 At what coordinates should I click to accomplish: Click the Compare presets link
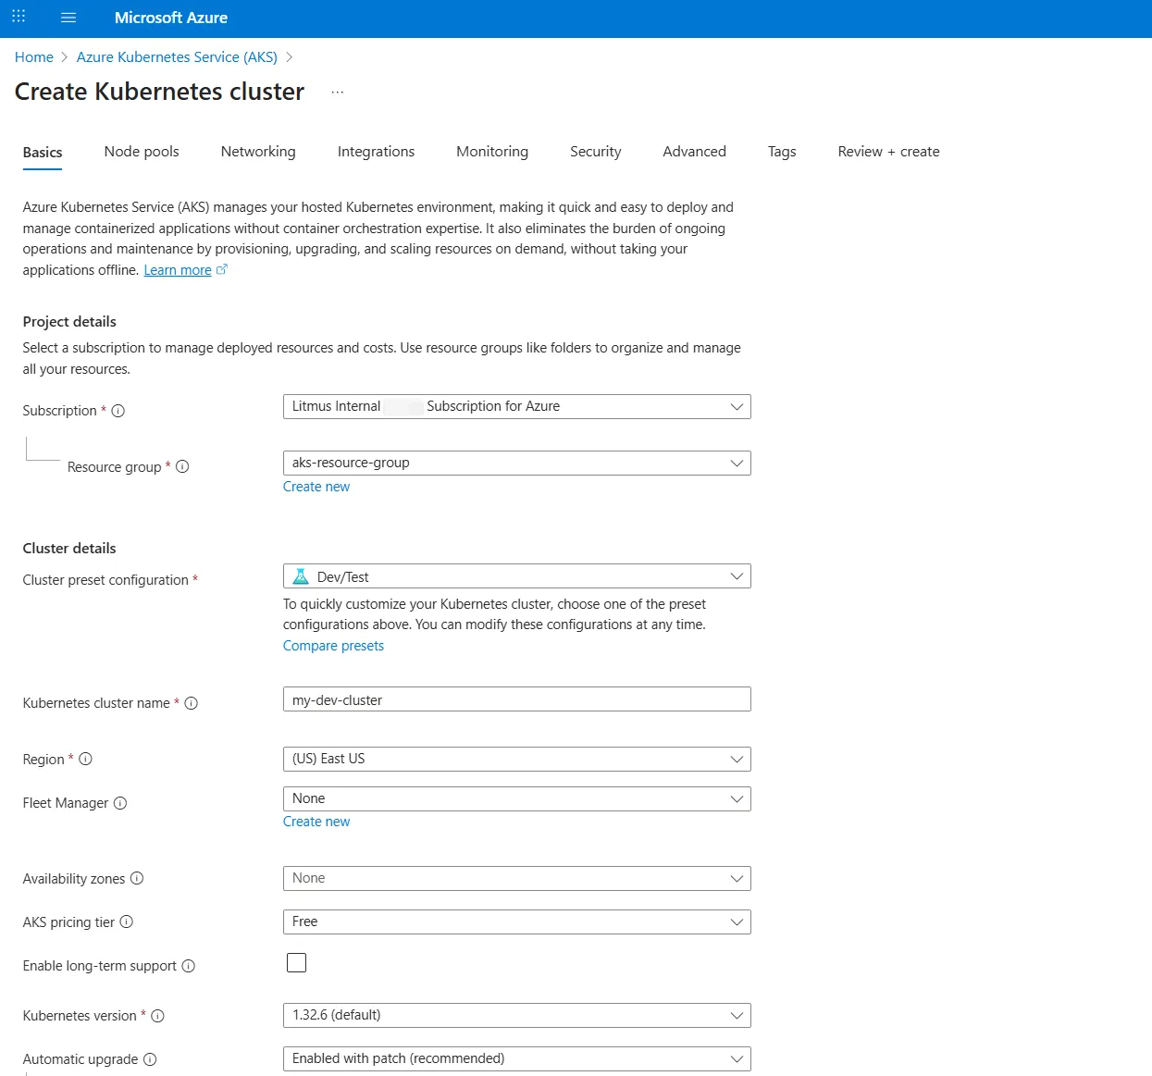coord(333,646)
